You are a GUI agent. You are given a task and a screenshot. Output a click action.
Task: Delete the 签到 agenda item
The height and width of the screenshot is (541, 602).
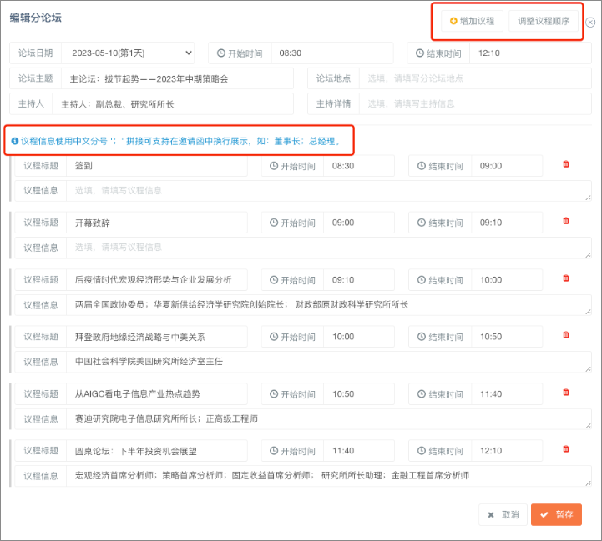tap(566, 164)
